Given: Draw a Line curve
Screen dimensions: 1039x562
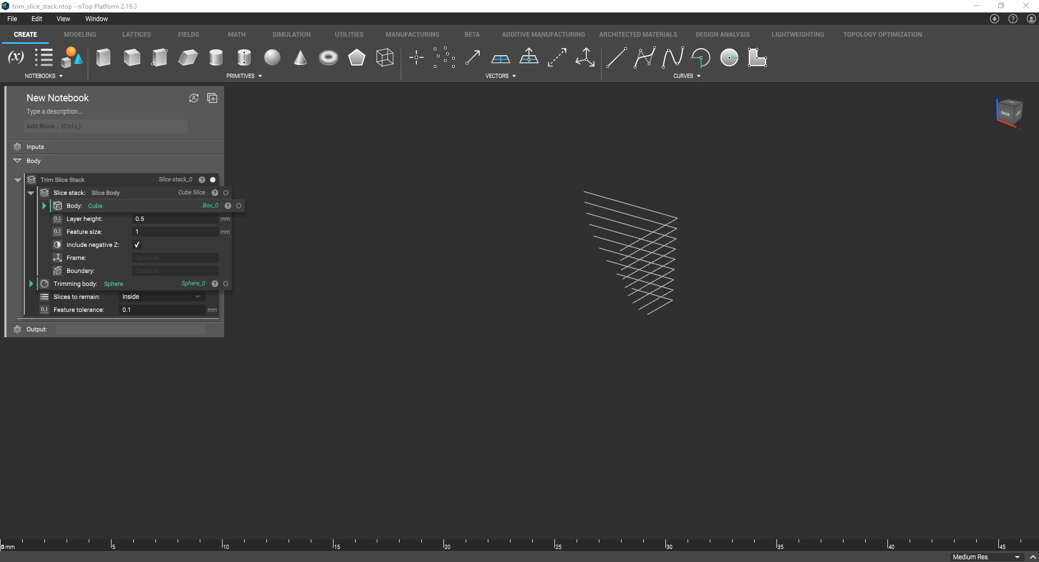Looking at the screenshot, I should click(x=616, y=57).
